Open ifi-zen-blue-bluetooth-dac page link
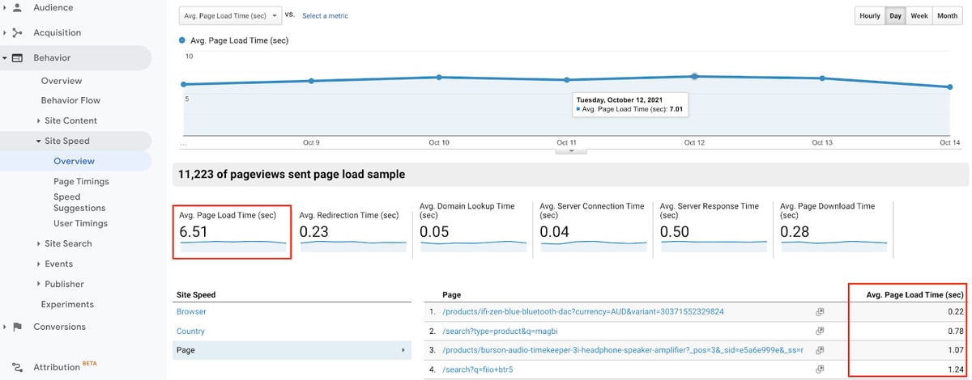 (x=583, y=311)
